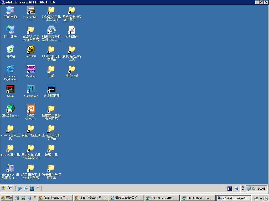Viewport: 269px width, 202px height.
Task: Click the 14:05 clock in remote tray
Action: click(x=261, y=189)
